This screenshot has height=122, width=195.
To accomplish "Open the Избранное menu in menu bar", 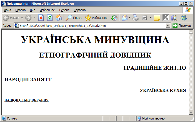I will pos(47,10).
